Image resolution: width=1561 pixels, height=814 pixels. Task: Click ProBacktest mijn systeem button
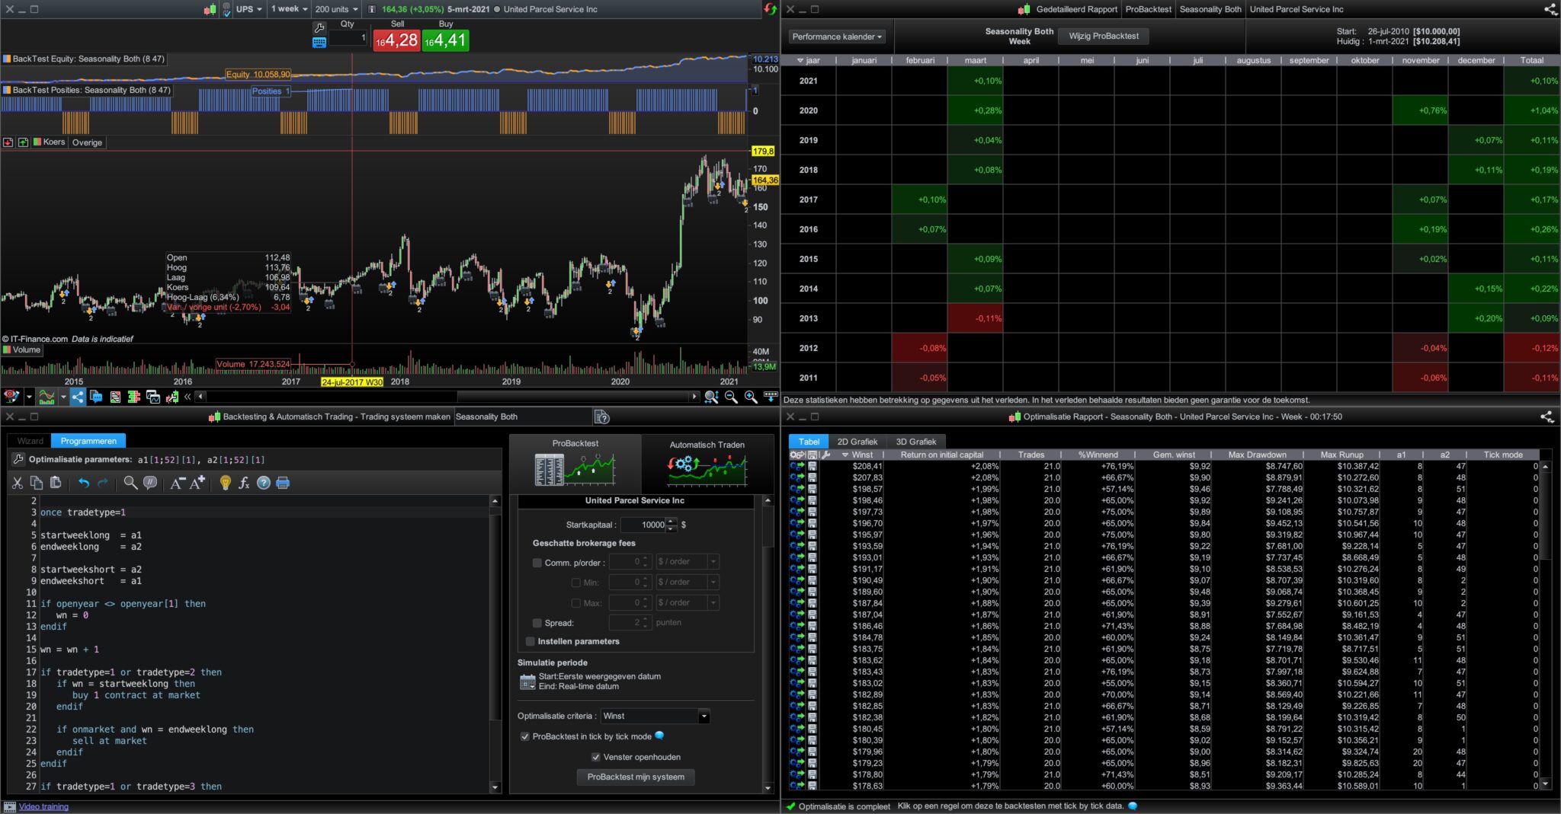(x=636, y=777)
